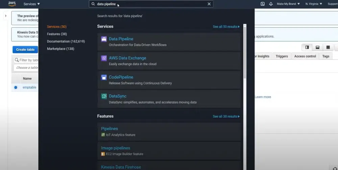Click the Data Pipeline service icon
338x170 pixels.
(104, 39)
